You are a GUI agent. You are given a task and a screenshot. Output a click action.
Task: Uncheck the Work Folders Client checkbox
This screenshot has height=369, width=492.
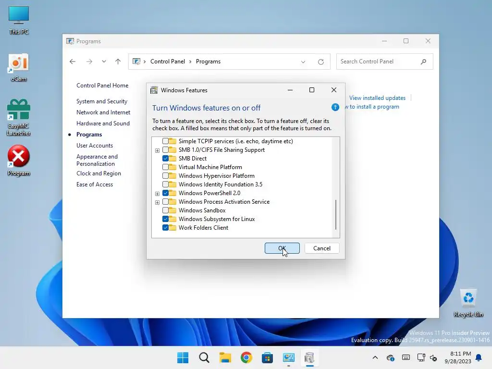165,227
